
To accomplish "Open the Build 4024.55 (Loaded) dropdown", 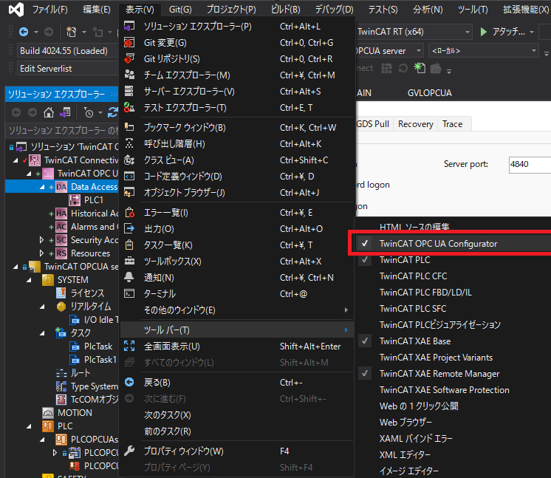I will click(68, 51).
